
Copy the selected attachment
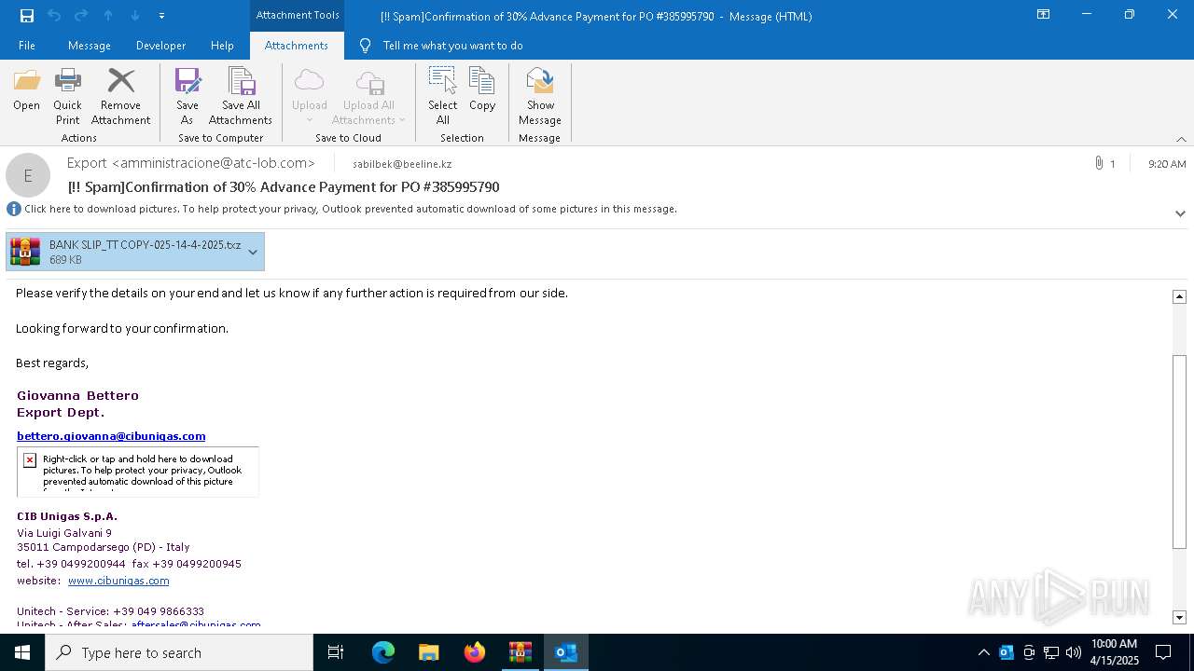482,89
